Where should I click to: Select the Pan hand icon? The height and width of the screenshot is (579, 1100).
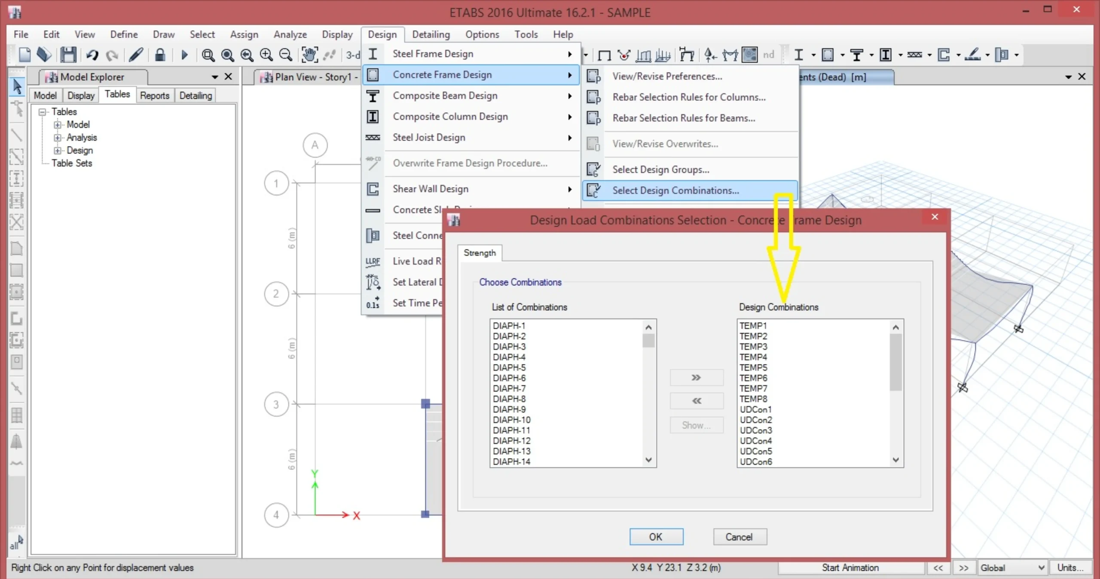coord(309,55)
